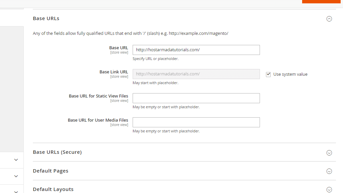Expand Base URLs (Secure) via its circular chevron icon
This screenshot has height=193, width=343.
pyautogui.click(x=329, y=152)
